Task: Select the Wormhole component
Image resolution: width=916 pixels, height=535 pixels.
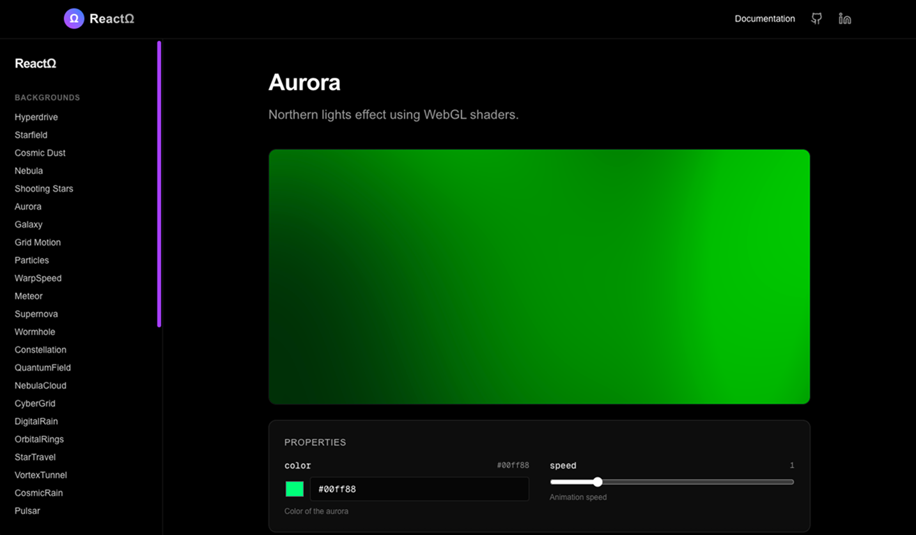Action: [x=35, y=332]
